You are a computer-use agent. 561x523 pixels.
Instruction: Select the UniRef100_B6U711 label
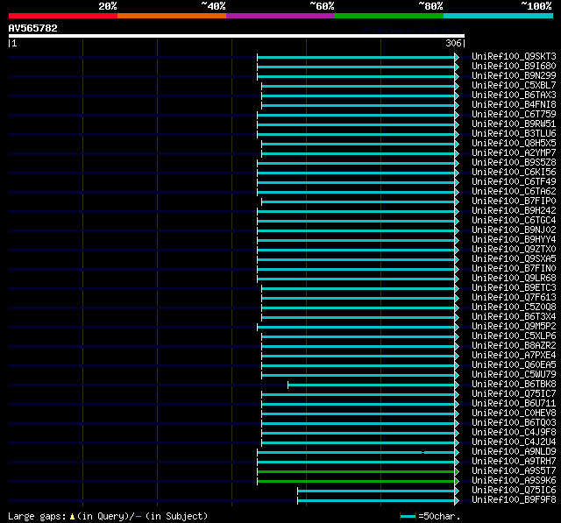click(x=514, y=404)
